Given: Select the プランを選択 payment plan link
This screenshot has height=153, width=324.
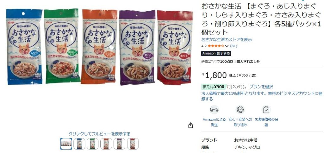Looking at the screenshot, I should click(261, 87).
